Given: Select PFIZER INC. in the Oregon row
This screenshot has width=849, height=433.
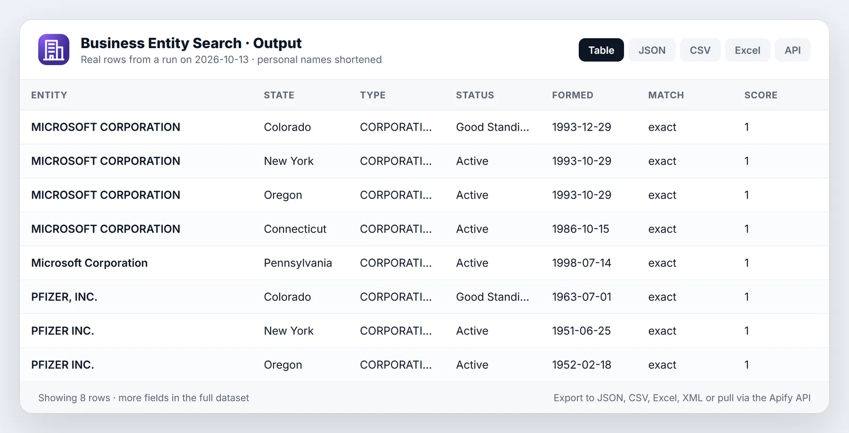Looking at the screenshot, I should pos(63,365).
